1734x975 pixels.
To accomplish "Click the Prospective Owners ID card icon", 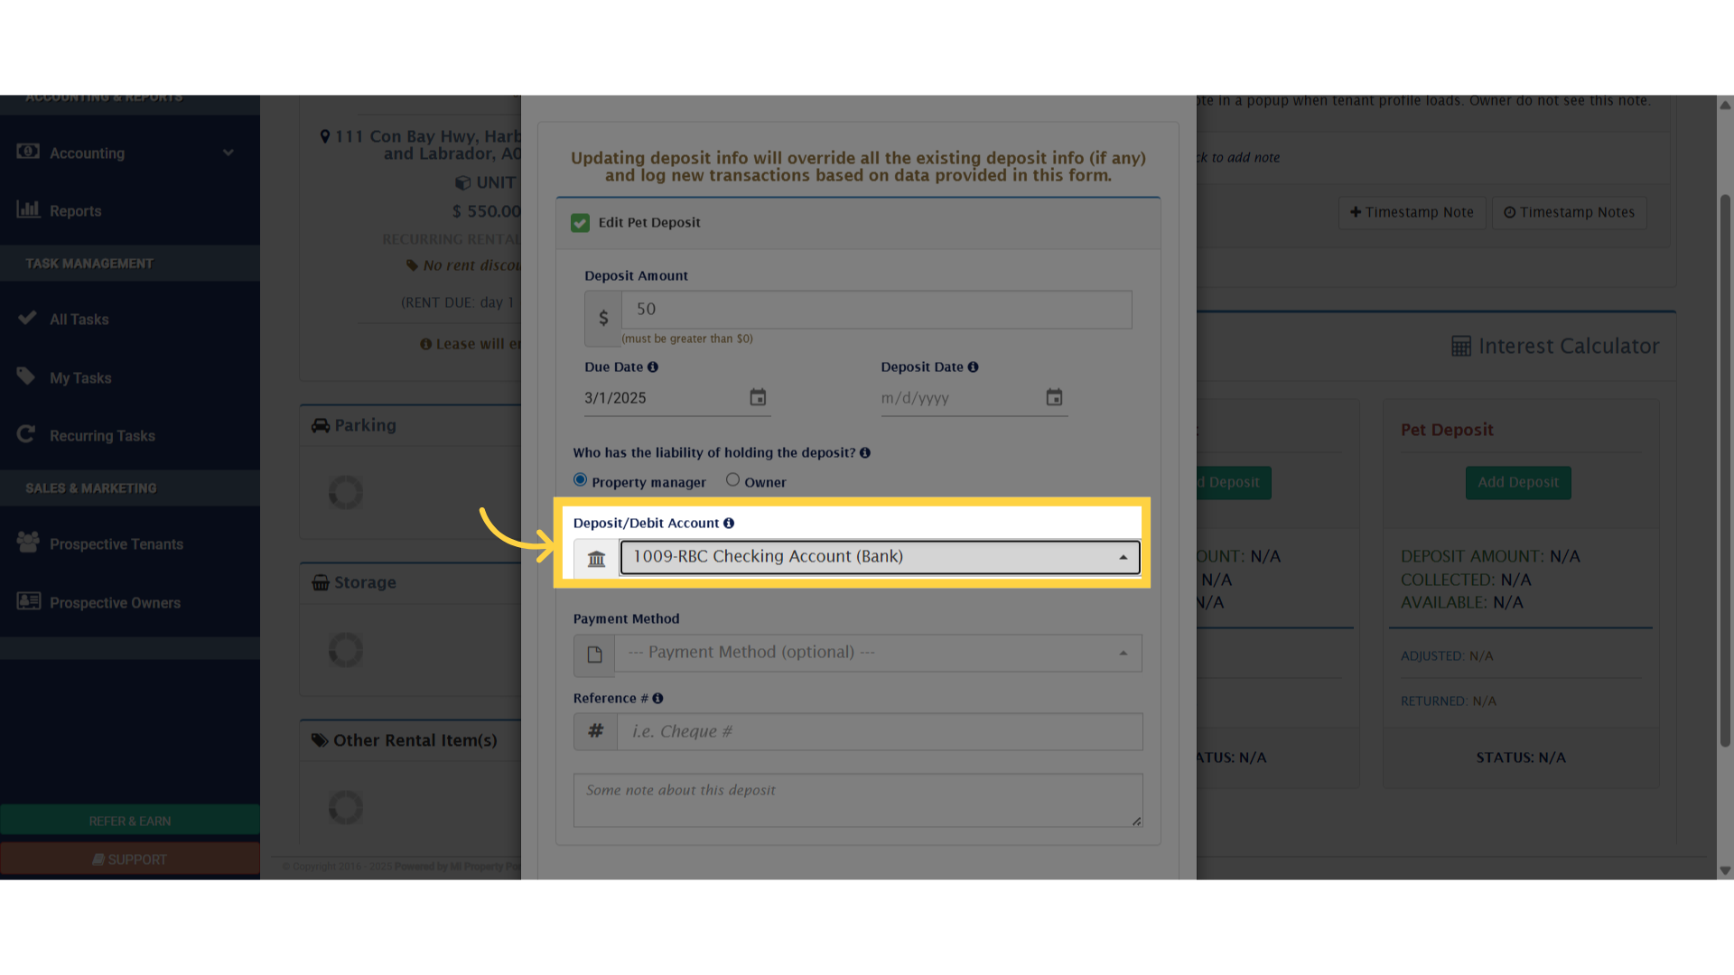I will (29, 600).
